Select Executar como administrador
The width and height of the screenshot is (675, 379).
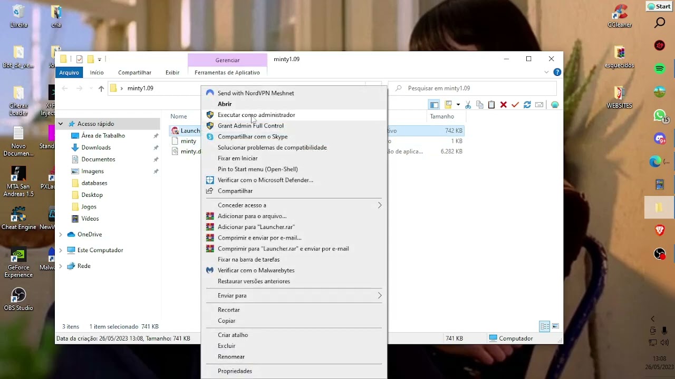(x=294, y=115)
